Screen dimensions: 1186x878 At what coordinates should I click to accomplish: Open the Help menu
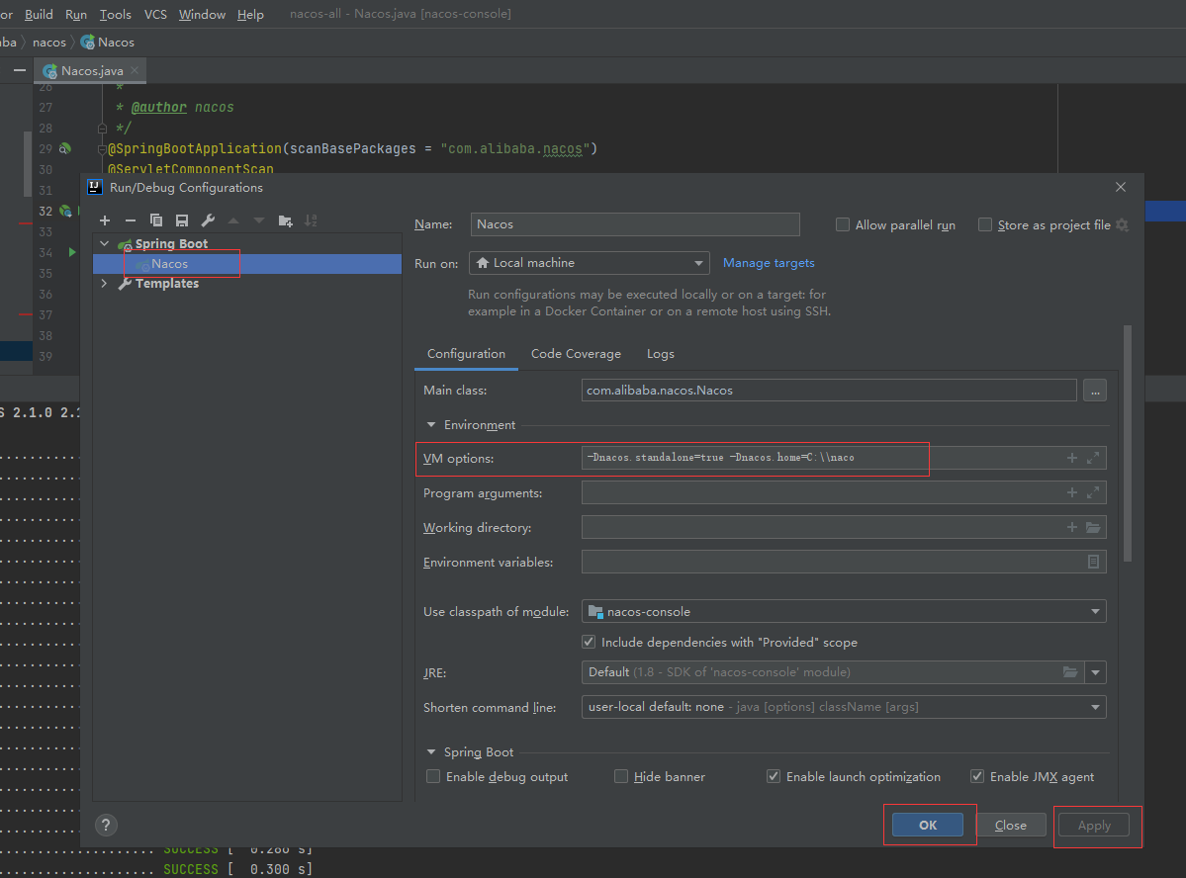click(x=250, y=15)
